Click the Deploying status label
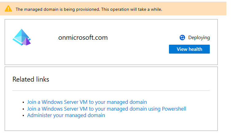Image resolution: width=231 pixels, height=138 pixels. tap(199, 38)
